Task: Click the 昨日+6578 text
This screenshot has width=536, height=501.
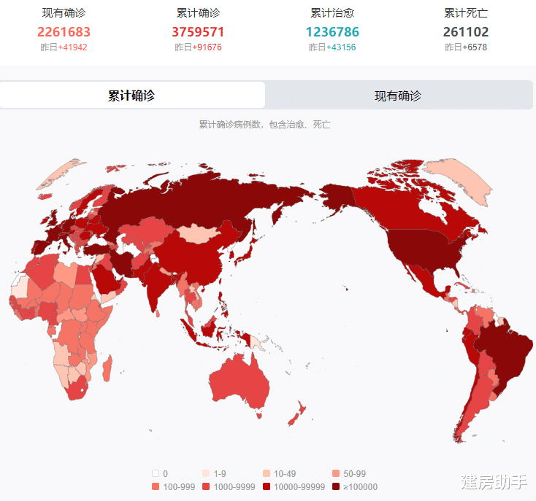Action: [x=466, y=47]
